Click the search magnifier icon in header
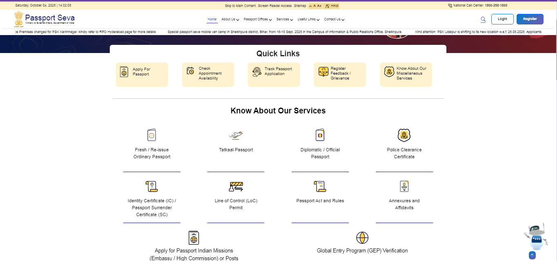The width and height of the screenshot is (557, 261). pos(483,19)
